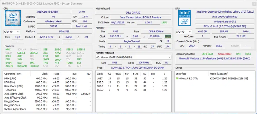Click the Interface column header in Drives
The image size is (257, 114).
(181, 74)
